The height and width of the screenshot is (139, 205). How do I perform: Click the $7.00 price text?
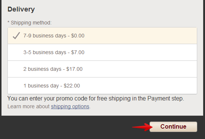click(x=78, y=52)
